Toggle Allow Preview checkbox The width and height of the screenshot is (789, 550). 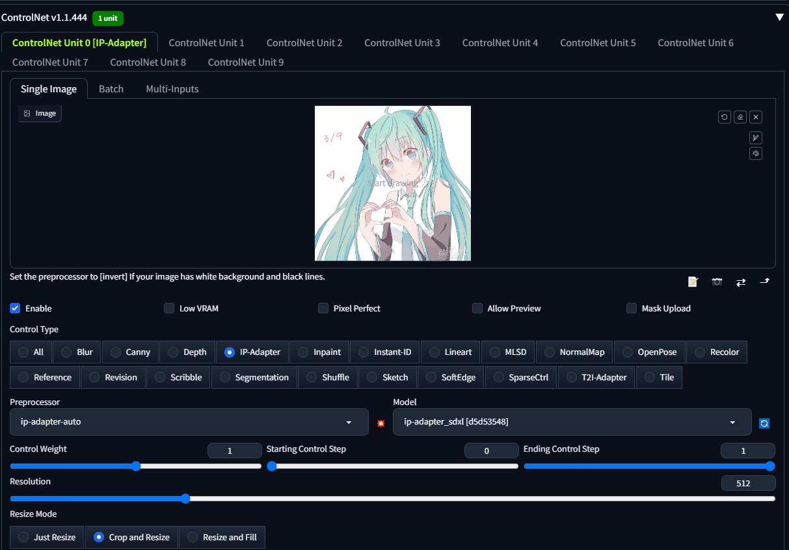click(x=477, y=308)
